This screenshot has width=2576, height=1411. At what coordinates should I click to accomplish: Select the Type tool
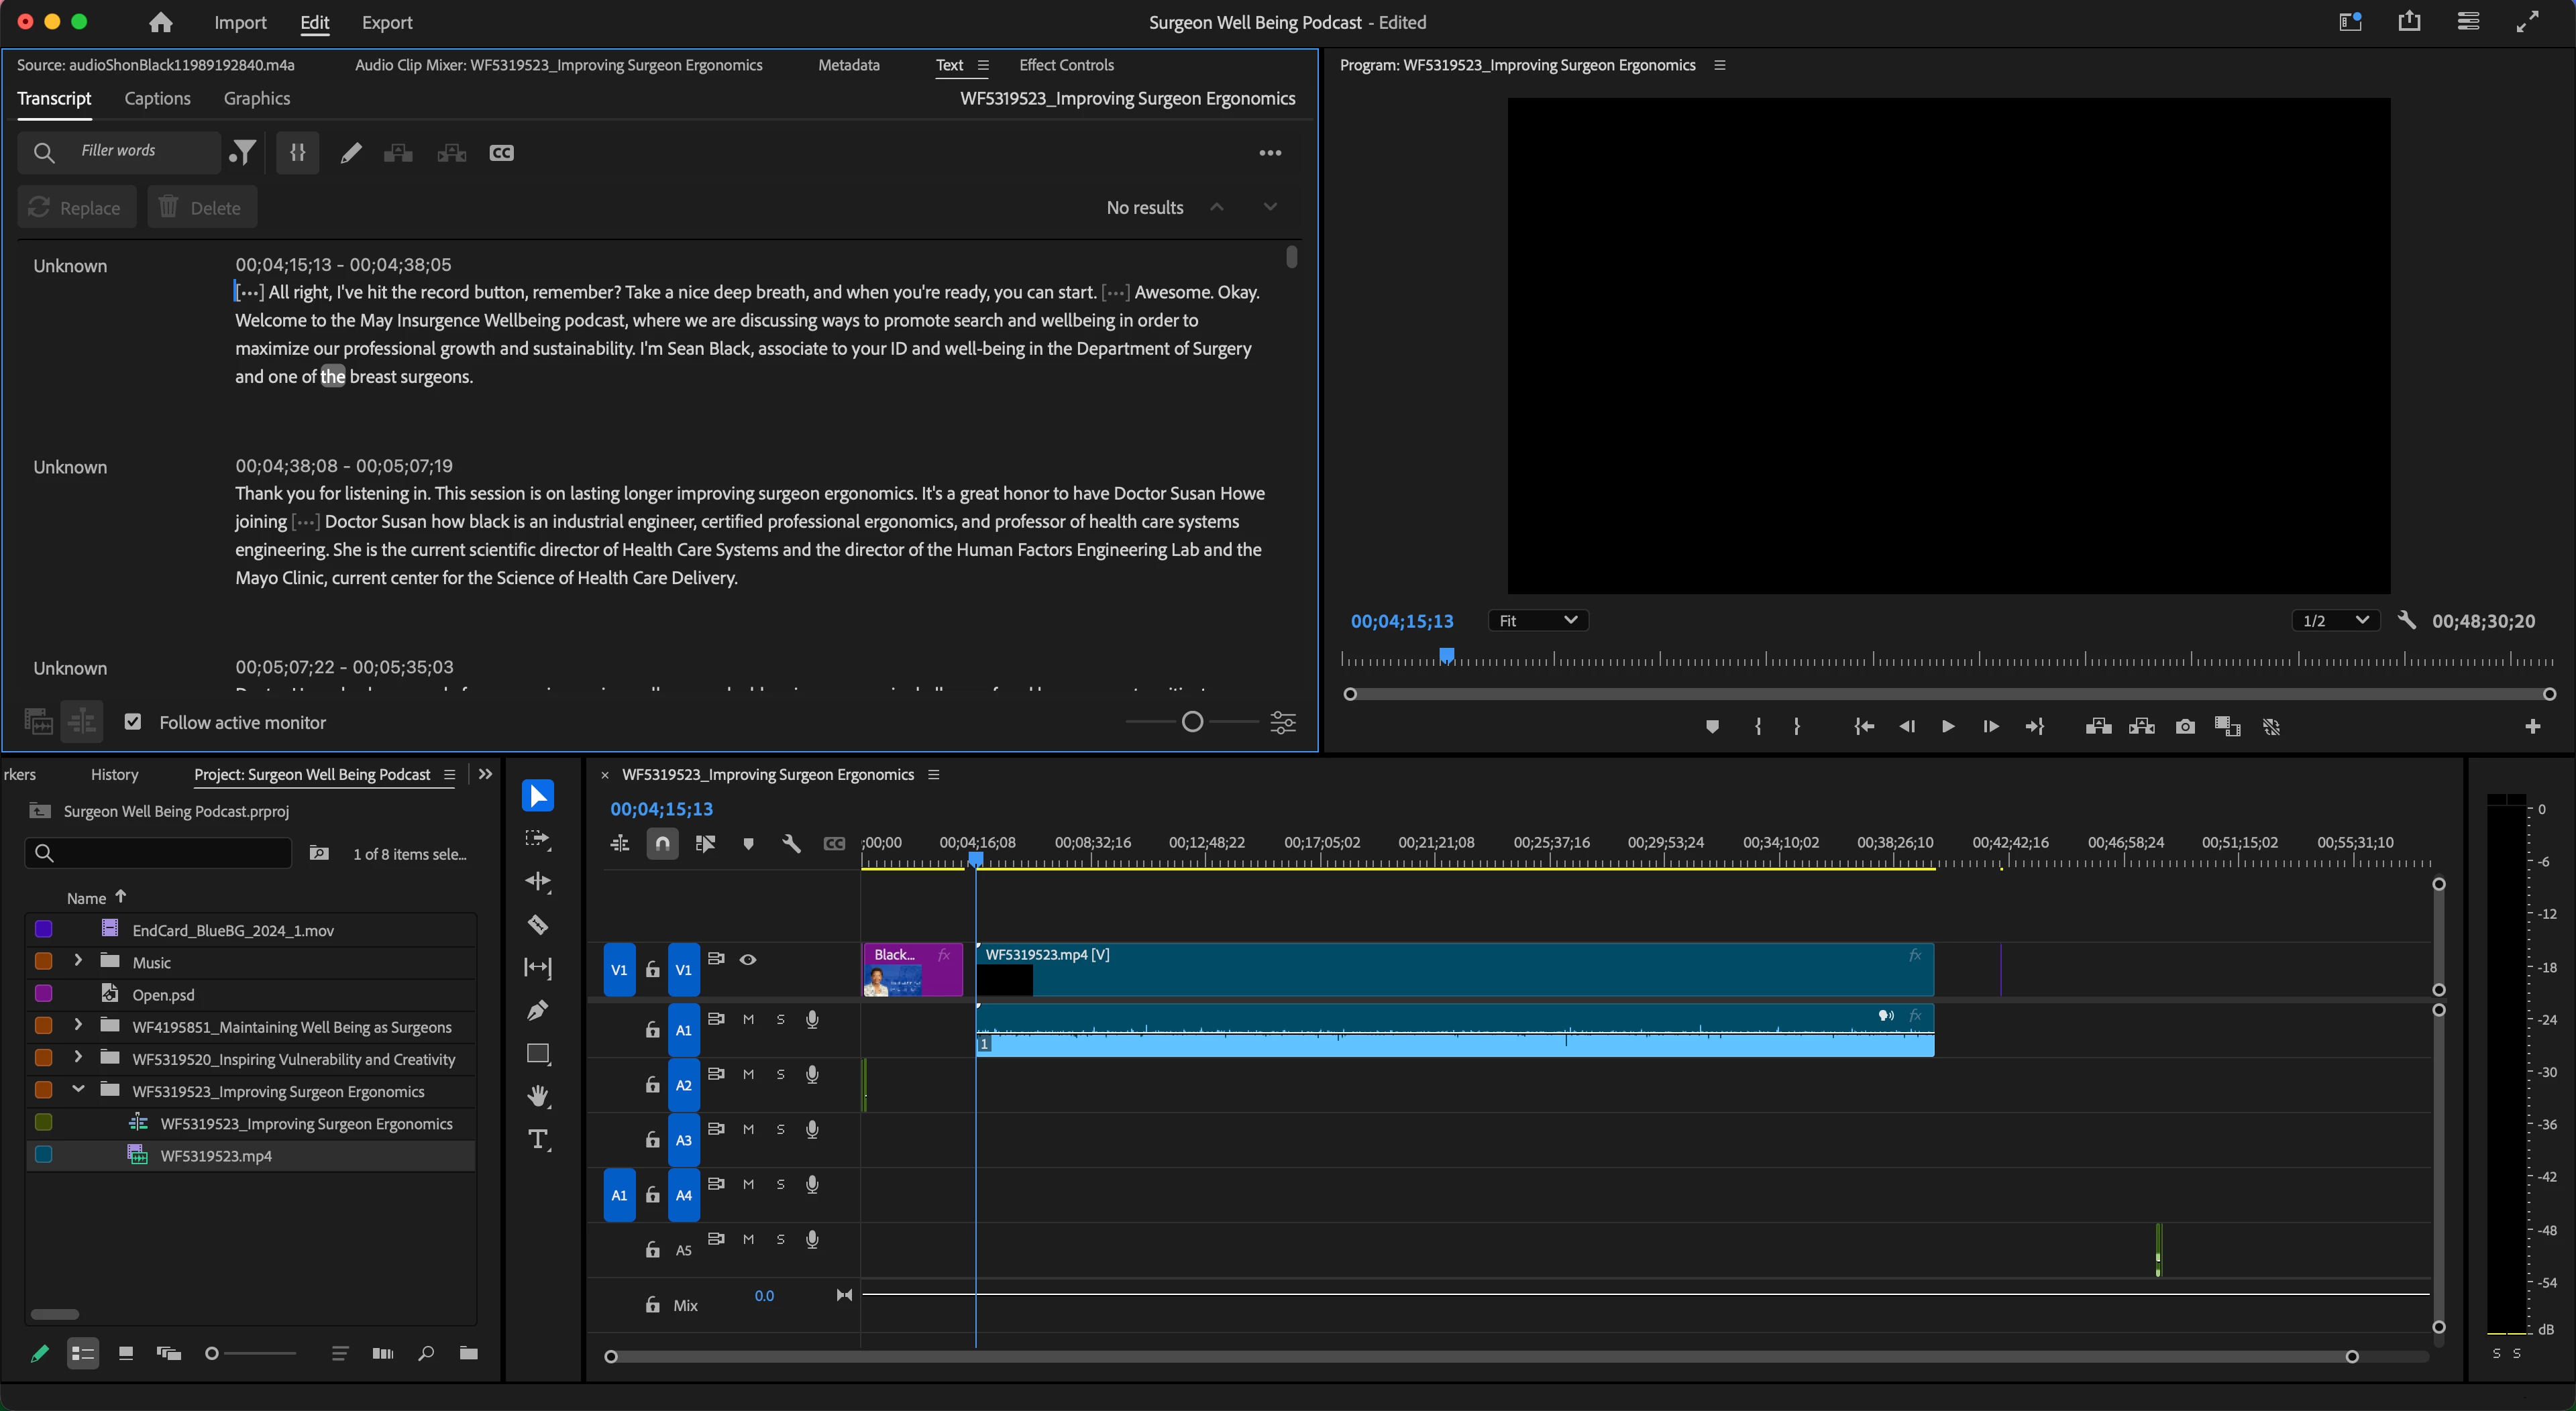click(x=537, y=1140)
